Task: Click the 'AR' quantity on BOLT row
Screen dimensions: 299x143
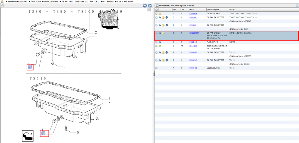Action: [182, 46]
